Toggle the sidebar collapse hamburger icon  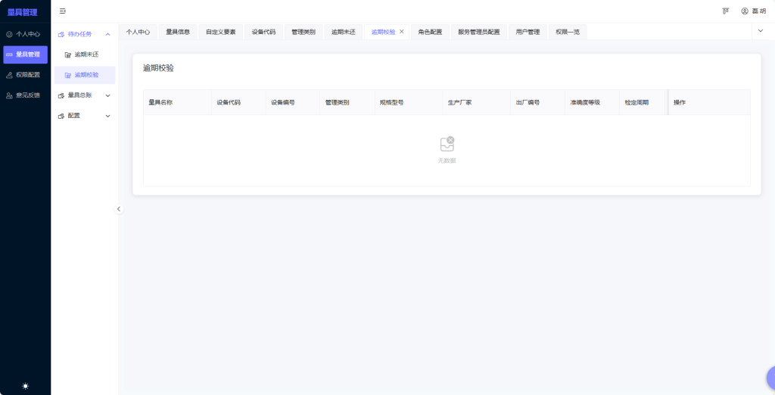(x=63, y=11)
